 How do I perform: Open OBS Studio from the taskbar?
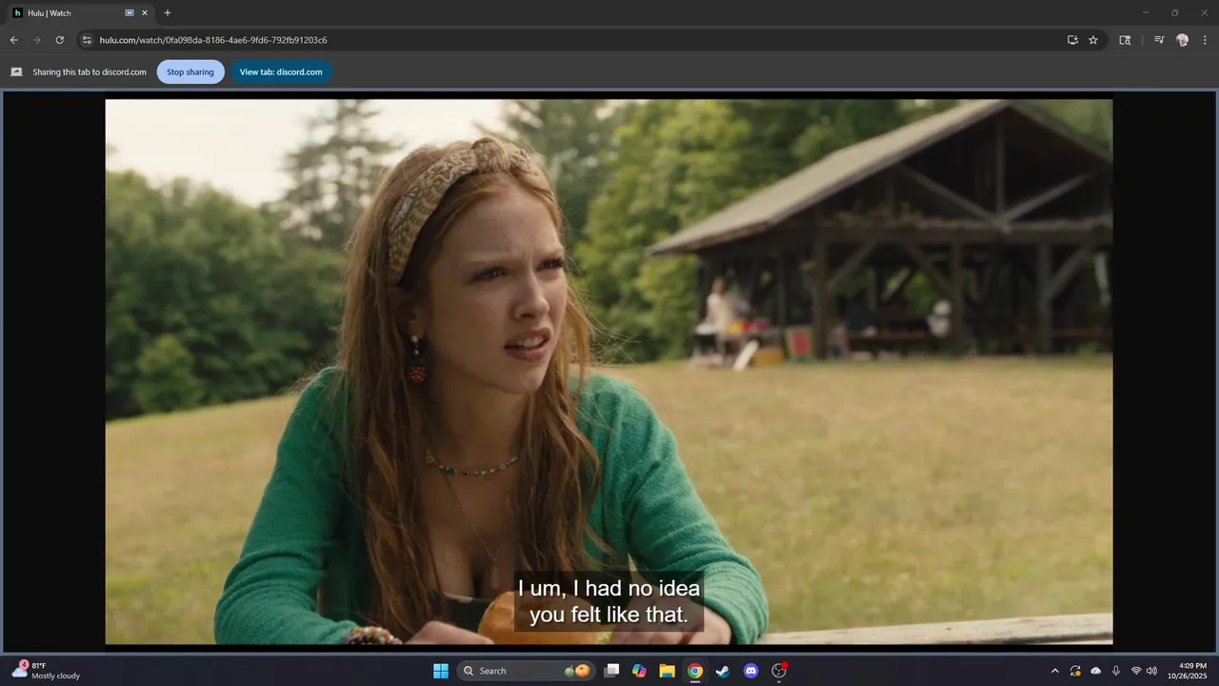(x=779, y=671)
